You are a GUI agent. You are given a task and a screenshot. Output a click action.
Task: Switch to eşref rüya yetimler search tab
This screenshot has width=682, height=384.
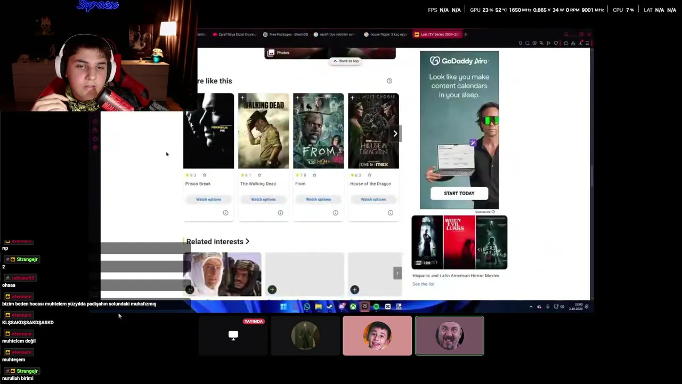tap(335, 34)
